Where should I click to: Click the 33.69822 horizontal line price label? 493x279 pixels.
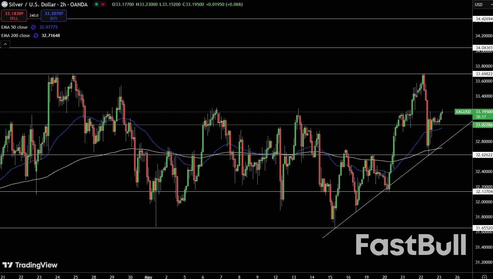[x=484, y=74]
